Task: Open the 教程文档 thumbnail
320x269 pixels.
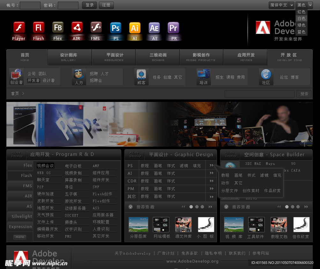Action: (279, 225)
